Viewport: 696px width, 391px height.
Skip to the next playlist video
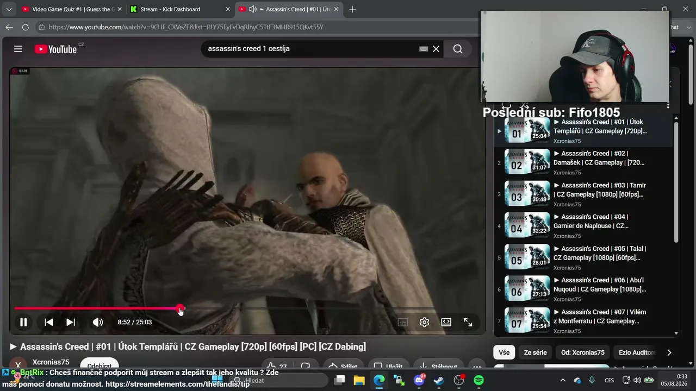pos(71,322)
